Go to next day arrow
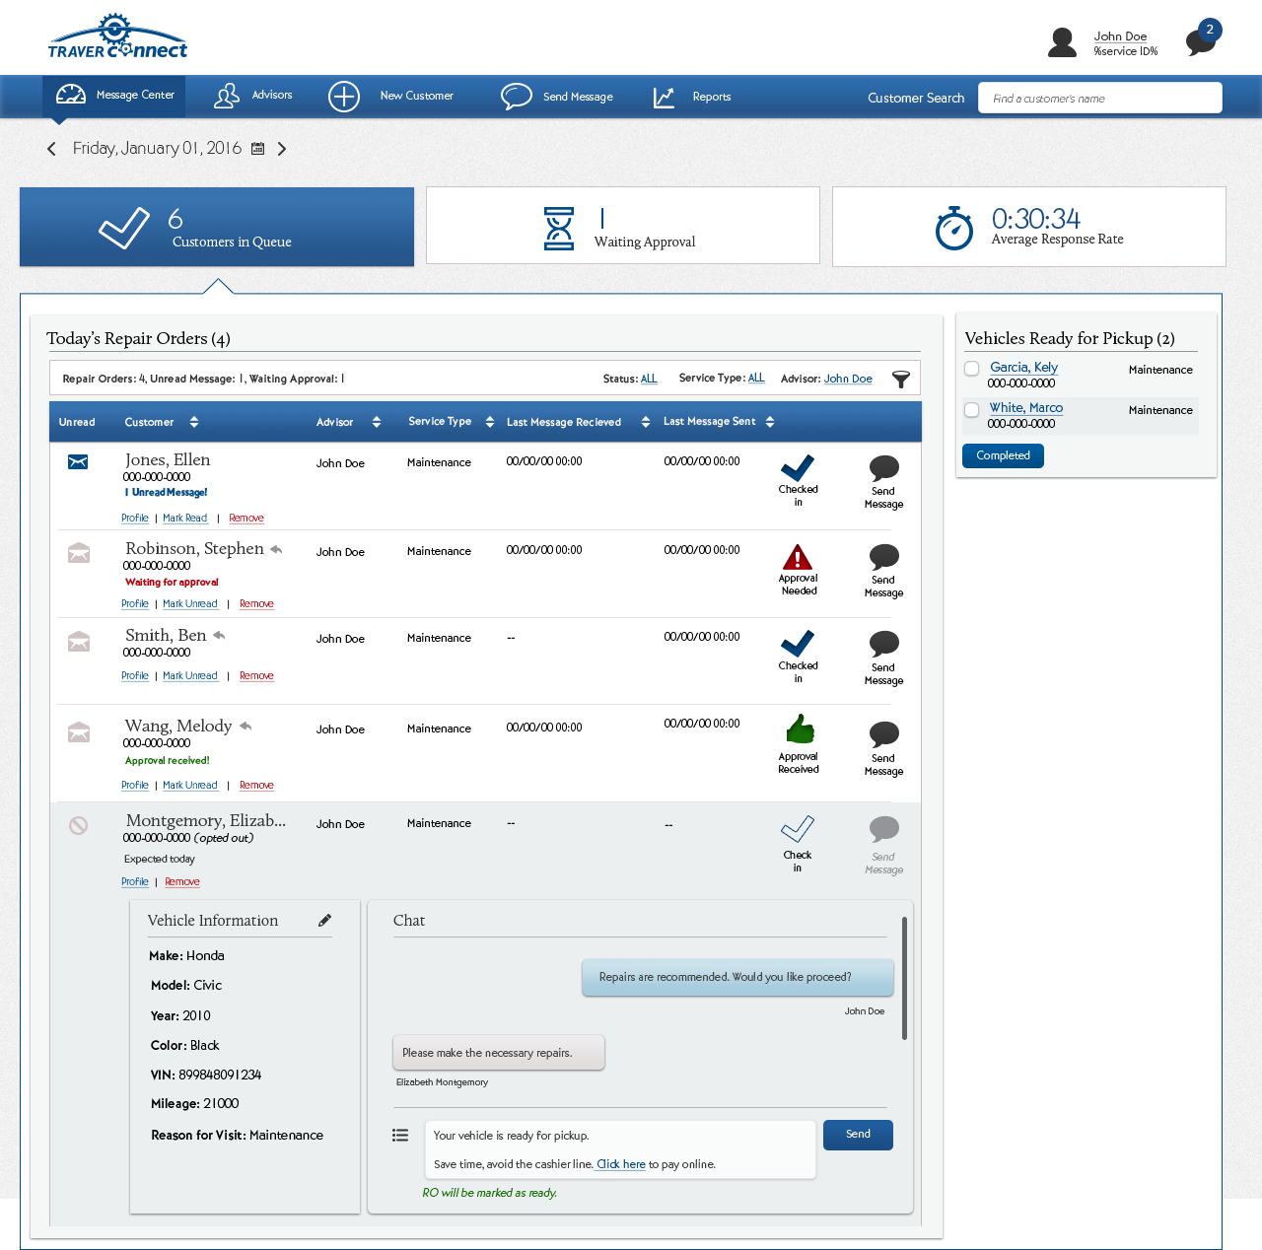 [x=282, y=149]
